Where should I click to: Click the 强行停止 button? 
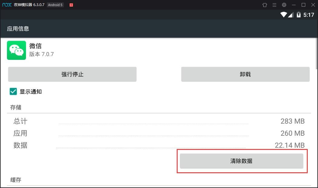(72, 74)
